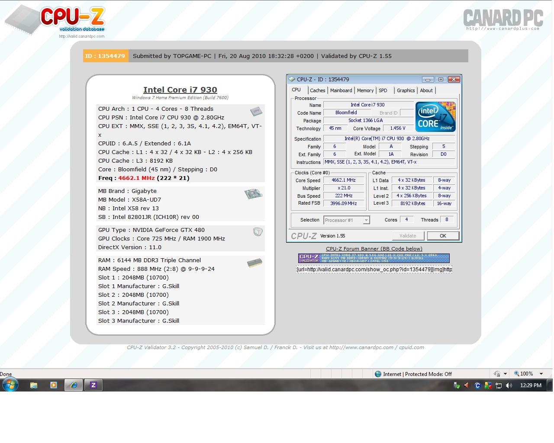554x443 pixels.
Task: Click the Safely Remove Hardware tray icon
Action: pyautogui.click(x=456, y=385)
